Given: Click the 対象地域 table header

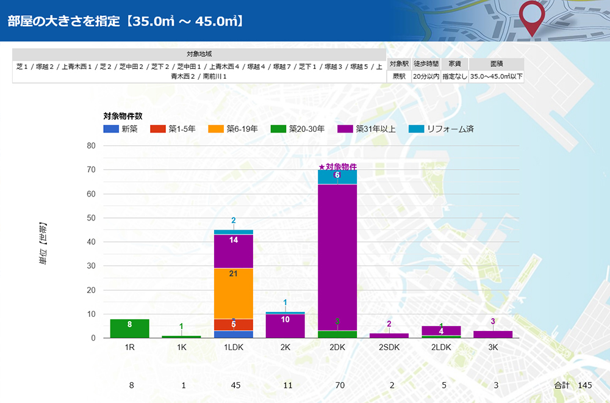Looking at the screenshot, I should (x=199, y=54).
